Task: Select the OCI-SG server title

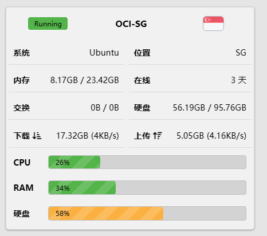Action: (131, 24)
